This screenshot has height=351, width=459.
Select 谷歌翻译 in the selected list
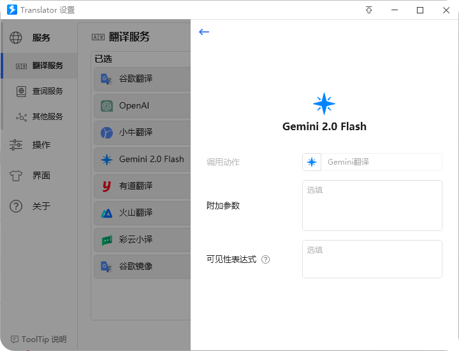pyautogui.click(x=142, y=78)
